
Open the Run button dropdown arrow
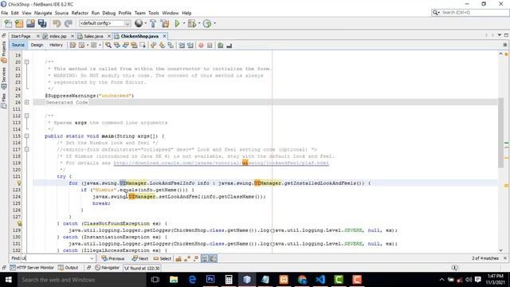point(183,23)
